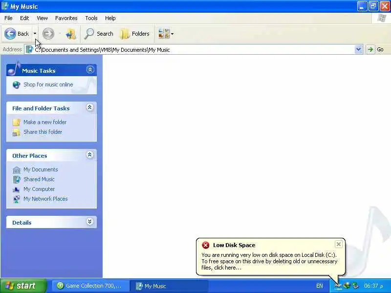
Task: Click the EN language indicator
Action: (x=320, y=286)
